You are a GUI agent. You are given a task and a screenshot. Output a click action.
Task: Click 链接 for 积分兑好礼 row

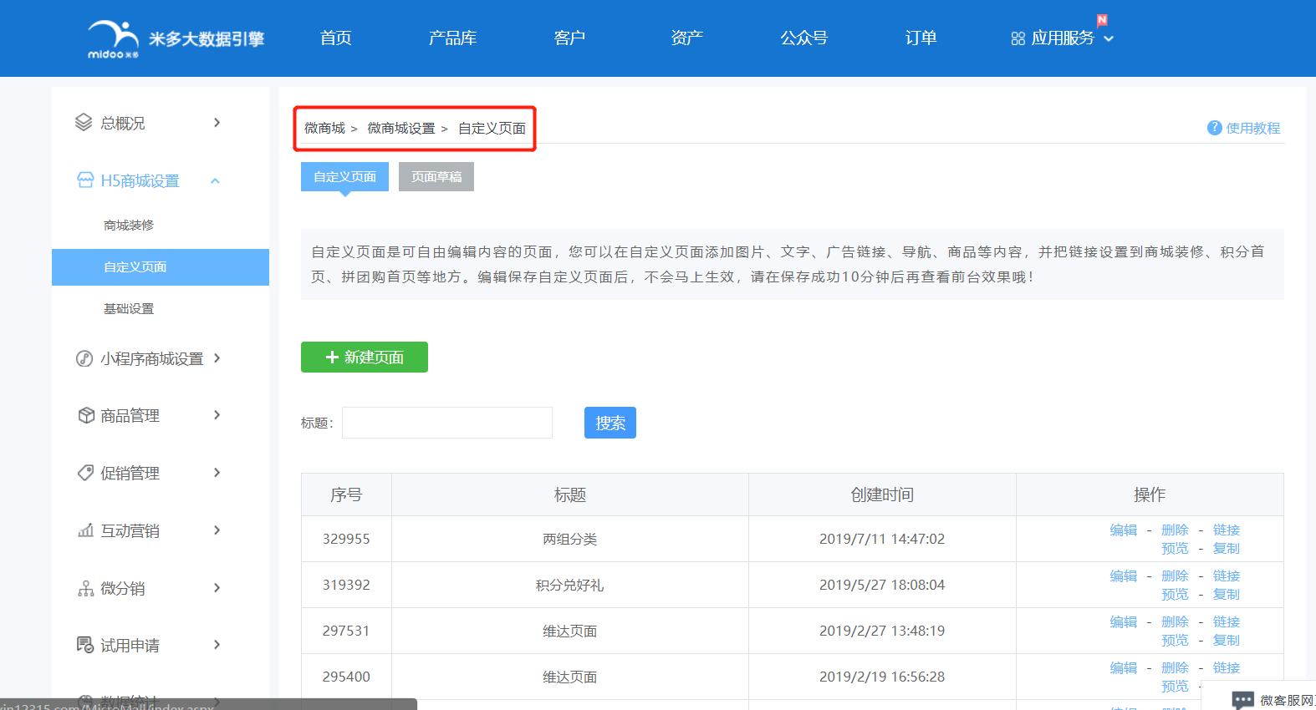click(x=1227, y=576)
